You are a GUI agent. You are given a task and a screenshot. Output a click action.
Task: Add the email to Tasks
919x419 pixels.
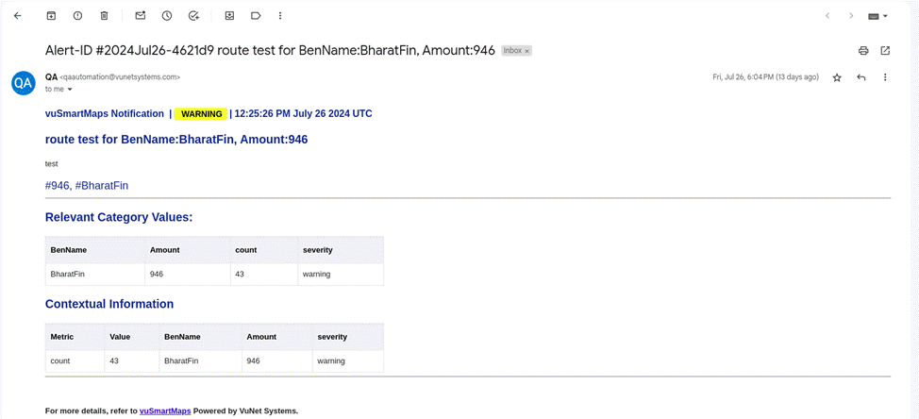[x=193, y=16]
